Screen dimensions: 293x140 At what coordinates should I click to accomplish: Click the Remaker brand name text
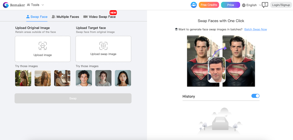point(18,5)
